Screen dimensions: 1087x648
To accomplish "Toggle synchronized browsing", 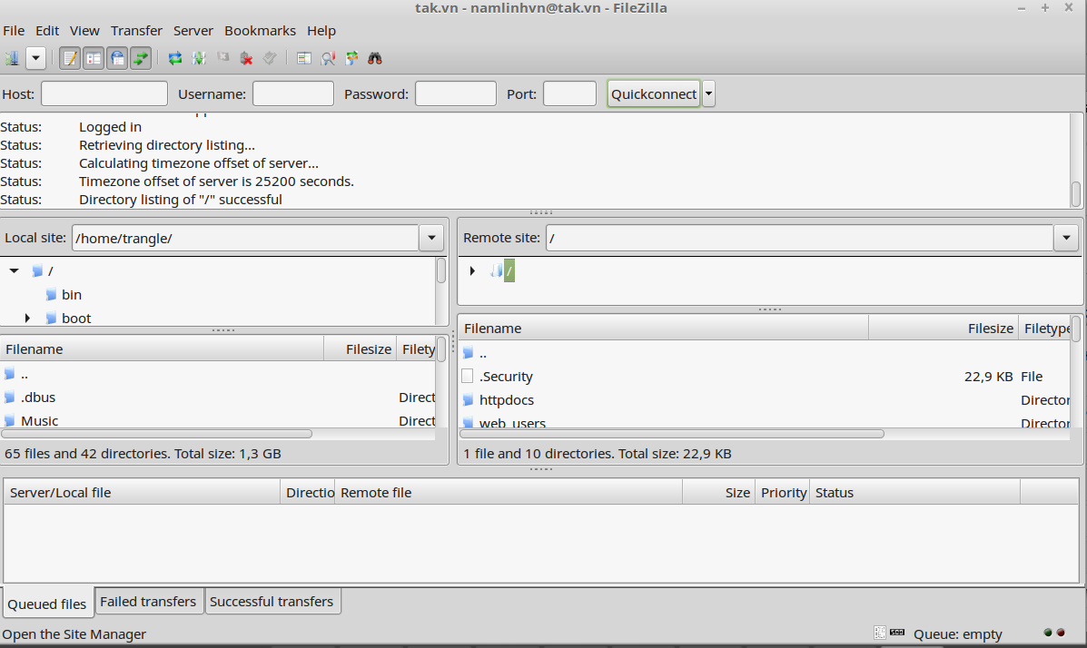I will (x=351, y=58).
